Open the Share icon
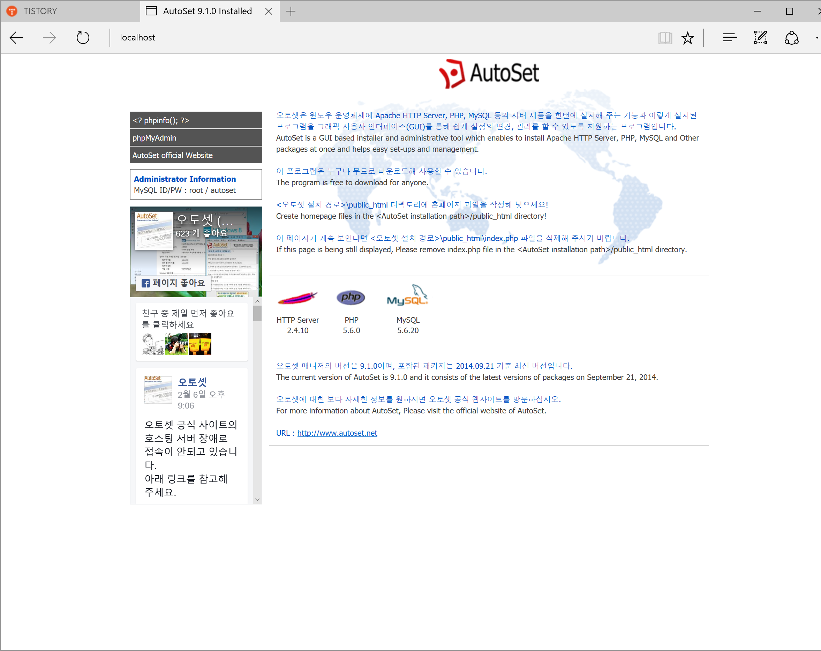Screen dimensions: 821x651 point(791,38)
